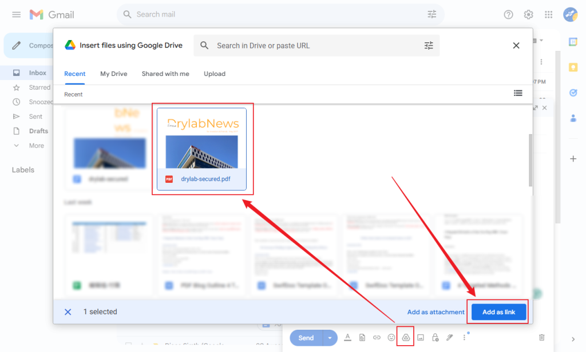Open Google Keep from right side panel
Screen dimensions: 586x352
[573, 67]
